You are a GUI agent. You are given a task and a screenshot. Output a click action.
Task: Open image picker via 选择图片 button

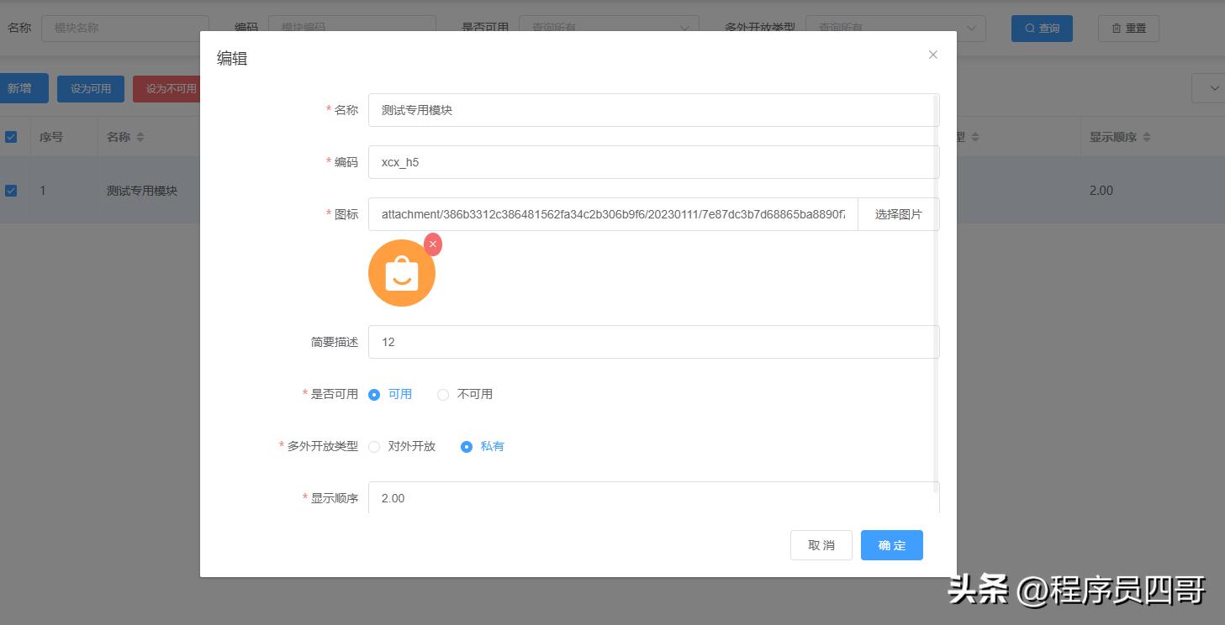tap(898, 214)
